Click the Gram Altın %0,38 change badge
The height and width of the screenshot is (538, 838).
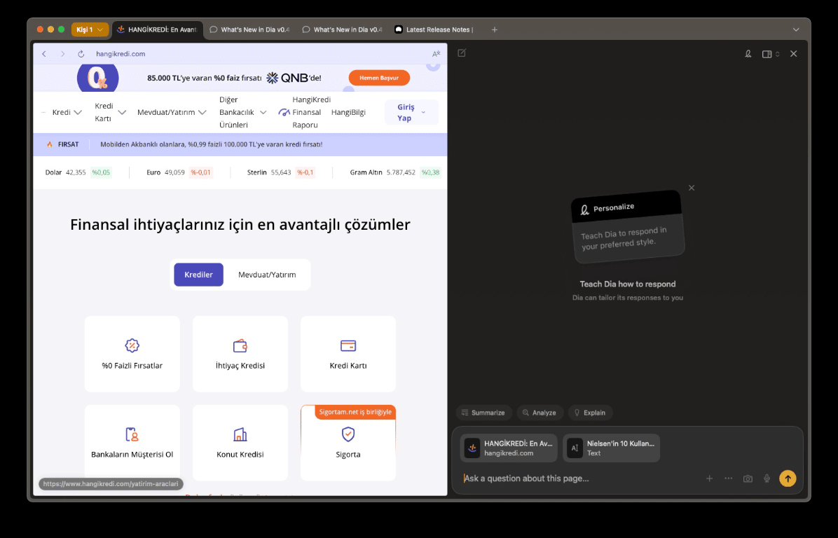tap(430, 172)
